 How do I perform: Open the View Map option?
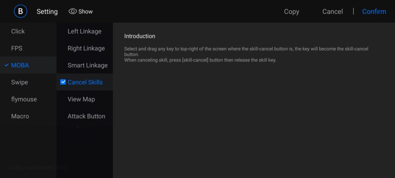tap(81, 99)
